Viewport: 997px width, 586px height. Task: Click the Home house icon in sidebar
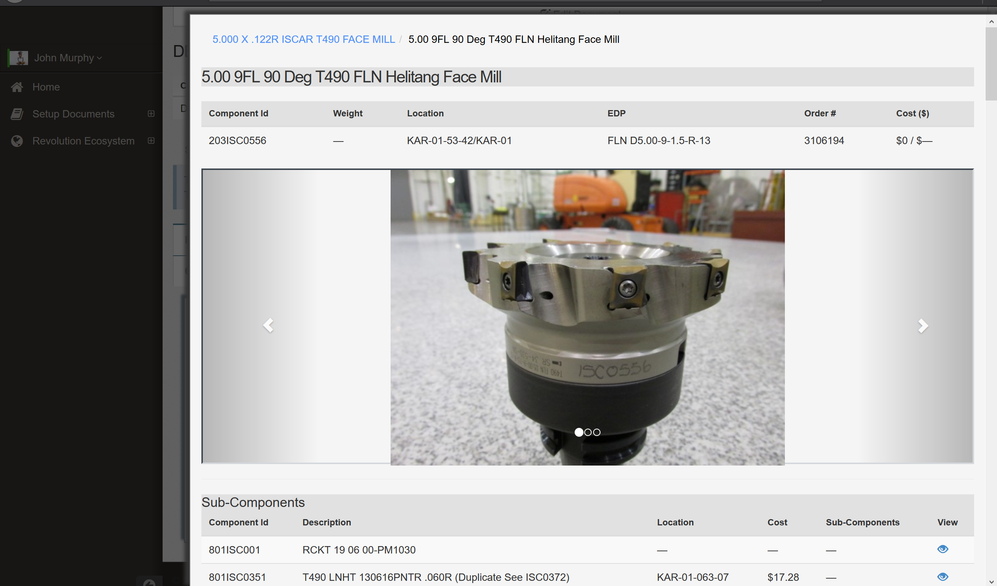point(17,87)
